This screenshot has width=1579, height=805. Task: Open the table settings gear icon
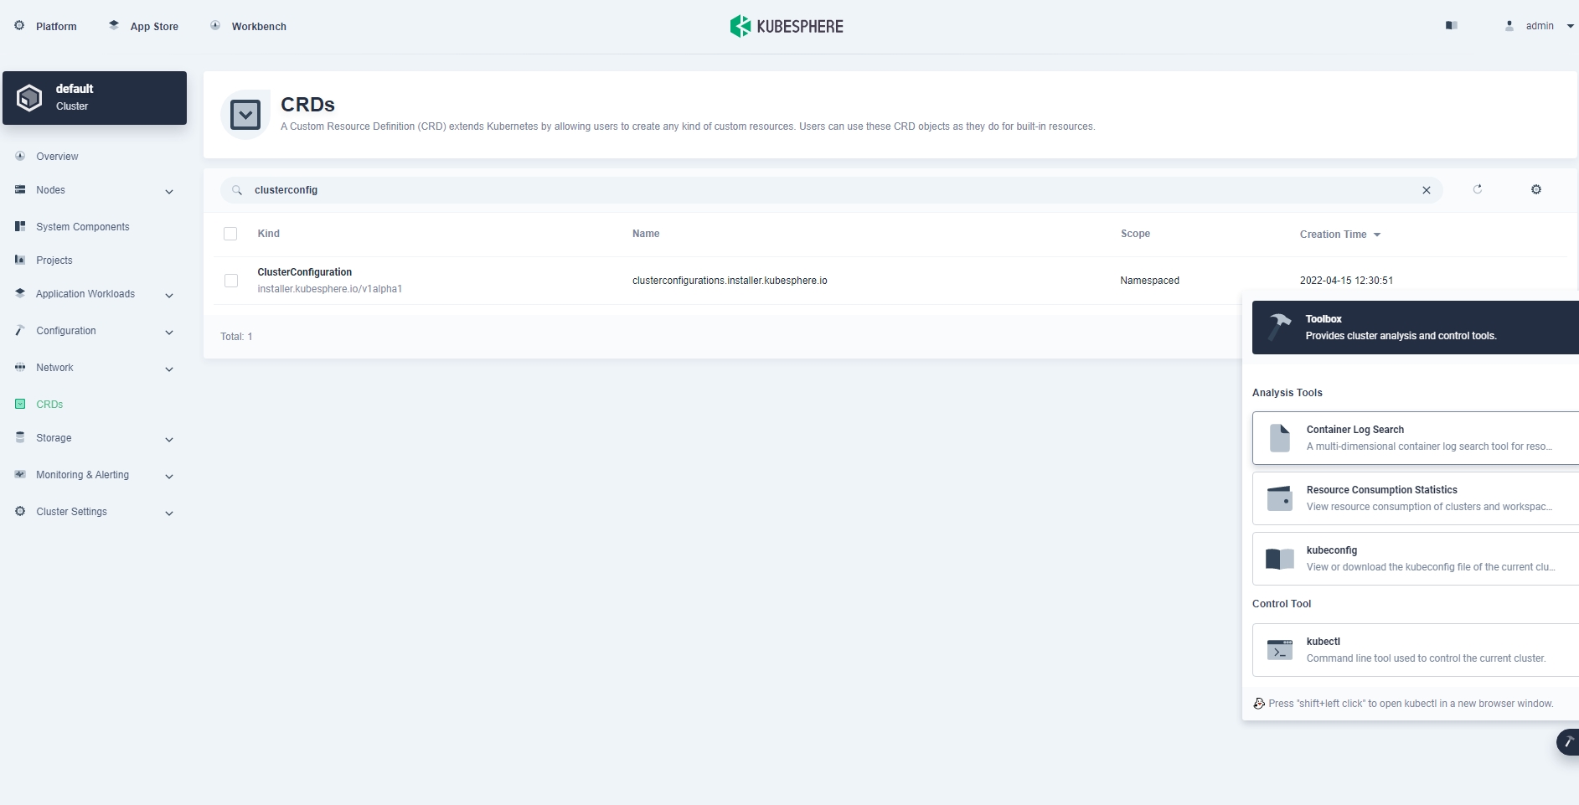1535,189
